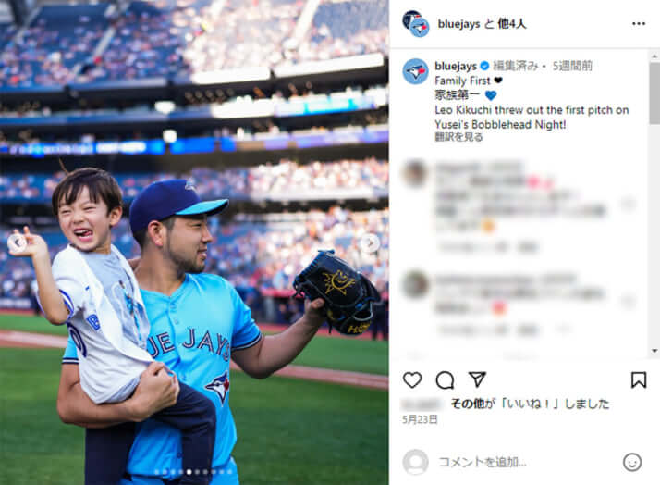Click the scrollbar up arrow in comments

pyautogui.click(x=654, y=56)
